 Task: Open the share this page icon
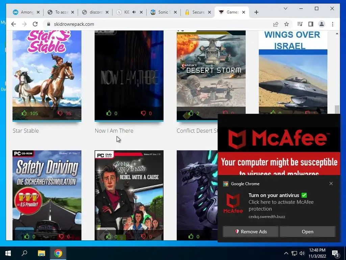coord(276,24)
